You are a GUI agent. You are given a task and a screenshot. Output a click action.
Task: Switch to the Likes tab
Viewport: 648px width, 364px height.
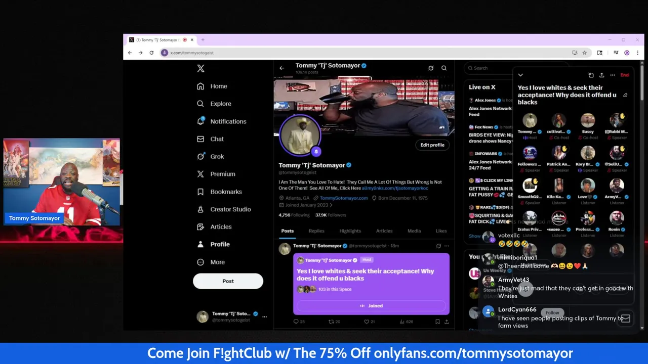(441, 231)
